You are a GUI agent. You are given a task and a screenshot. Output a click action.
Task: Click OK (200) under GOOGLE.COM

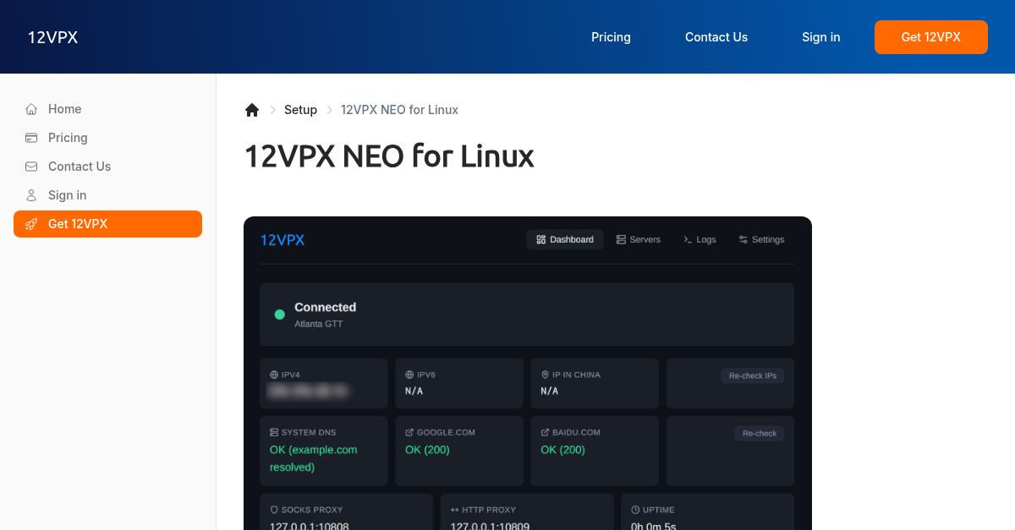(427, 450)
